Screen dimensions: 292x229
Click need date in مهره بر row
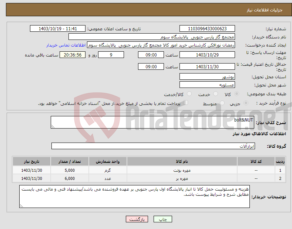pos(31,178)
